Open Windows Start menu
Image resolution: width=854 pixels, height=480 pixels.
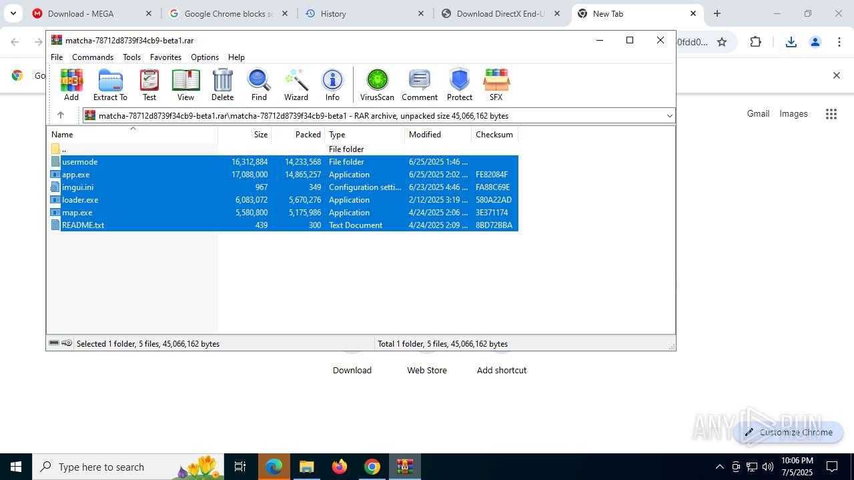[16, 467]
